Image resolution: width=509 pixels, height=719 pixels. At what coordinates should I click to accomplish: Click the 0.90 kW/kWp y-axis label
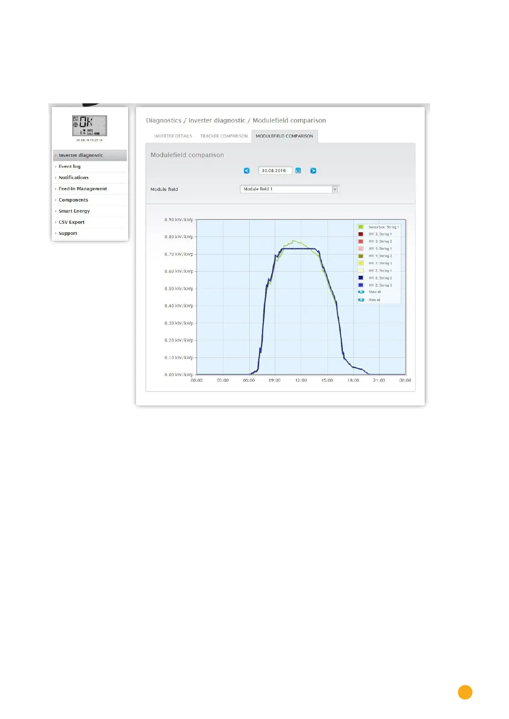(179, 220)
